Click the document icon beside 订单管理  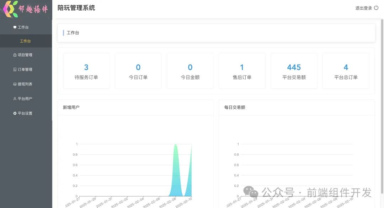(x=15, y=70)
